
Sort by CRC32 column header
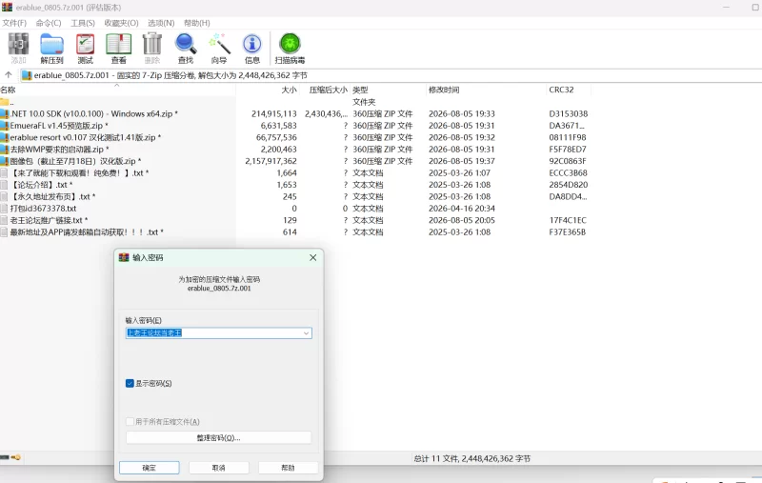pyautogui.click(x=569, y=90)
